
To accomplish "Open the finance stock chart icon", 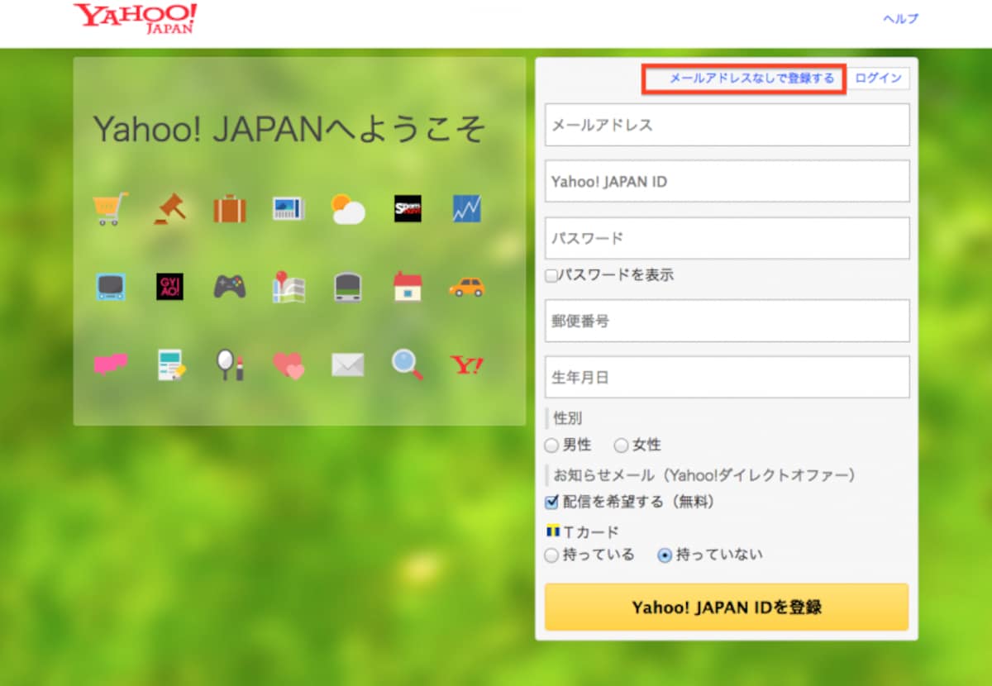I will tap(467, 208).
